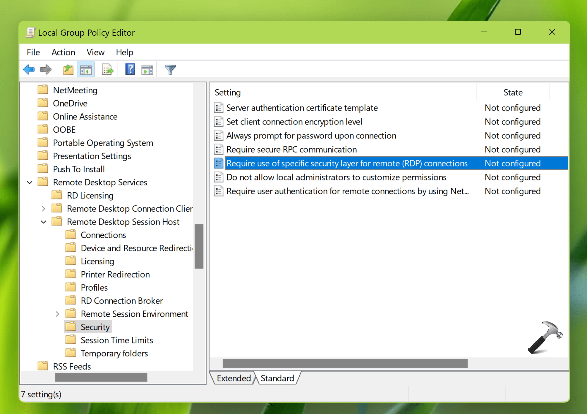Screen dimensions: 587x414
Task: Click the Export List toolbar icon
Action: [x=107, y=70]
